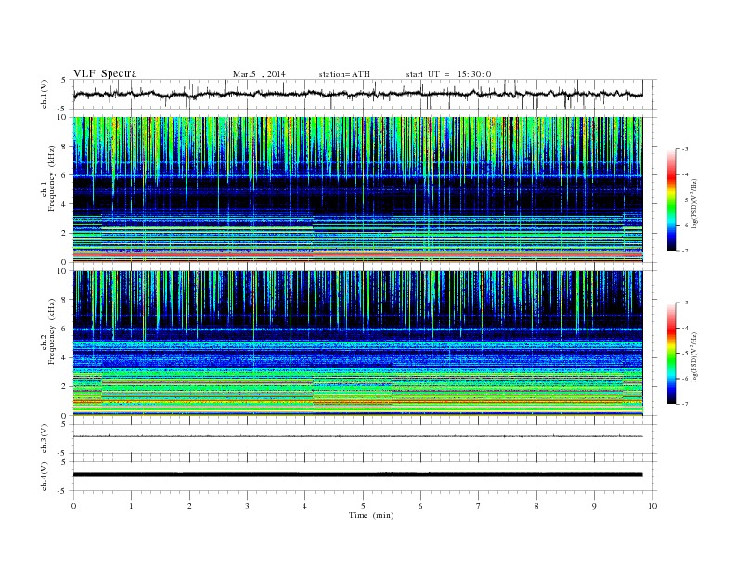Click the "5" upper tick of ch.3(V) axis
Image resolution: width=735 pixels, height=568 pixels.
[64, 424]
